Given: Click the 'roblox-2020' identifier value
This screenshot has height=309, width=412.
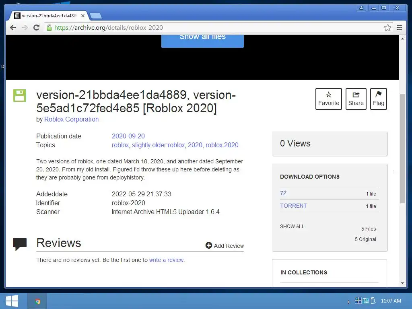Looking at the screenshot, I should click(x=128, y=203).
